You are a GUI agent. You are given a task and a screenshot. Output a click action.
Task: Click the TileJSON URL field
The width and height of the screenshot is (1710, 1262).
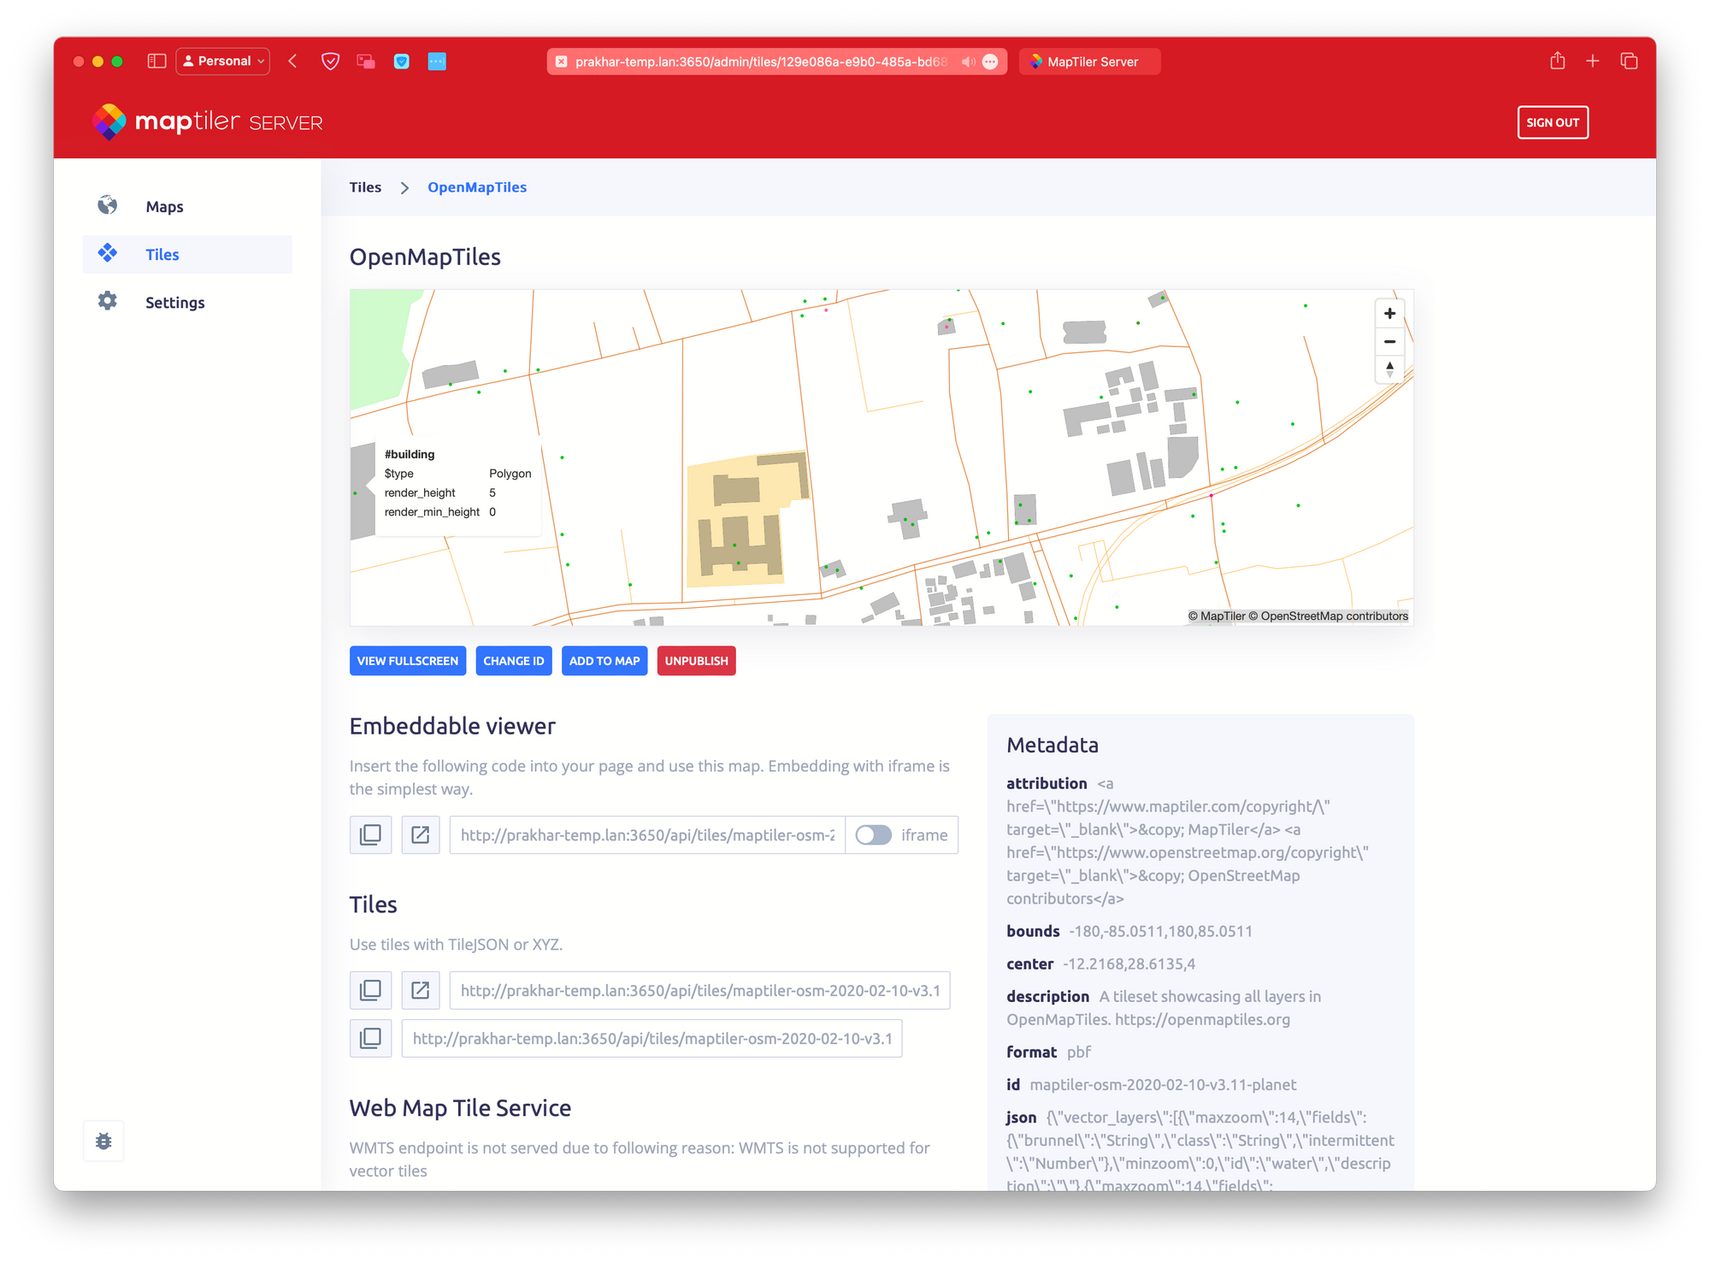click(x=699, y=990)
